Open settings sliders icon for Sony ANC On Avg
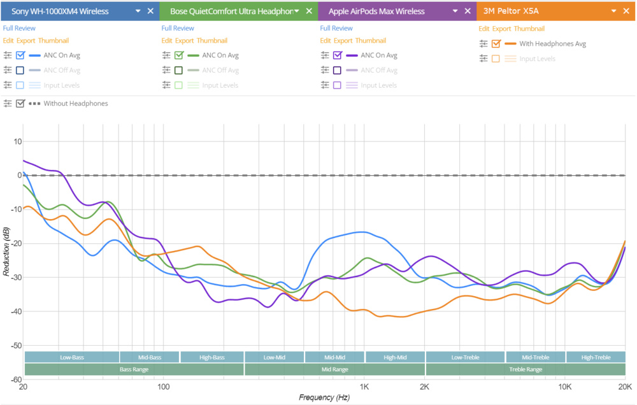Image resolution: width=637 pixels, height=405 pixels. tap(7, 55)
